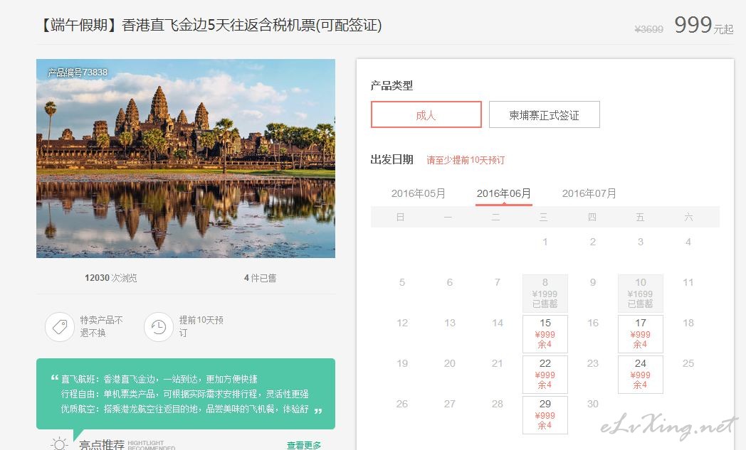The width and height of the screenshot is (746, 450).
Task: Click the 产品编号73838 label
Action: pyautogui.click(x=78, y=73)
